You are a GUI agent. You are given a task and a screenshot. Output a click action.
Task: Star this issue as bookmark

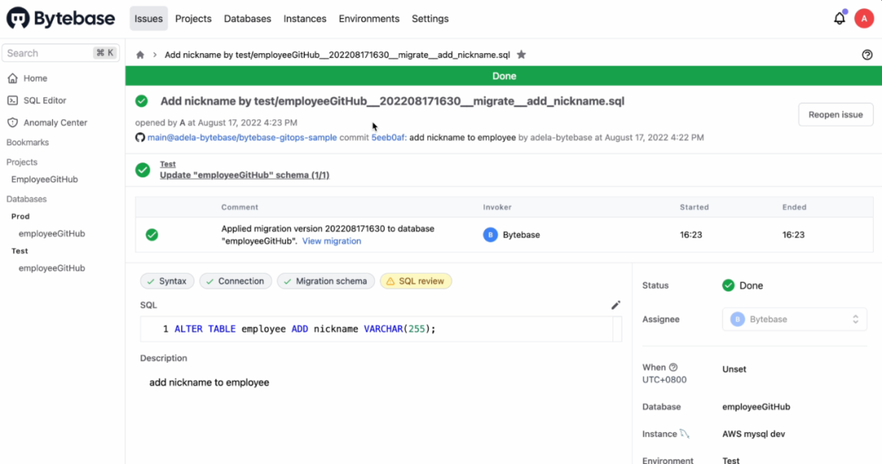pyautogui.click(x=521, y=55)
